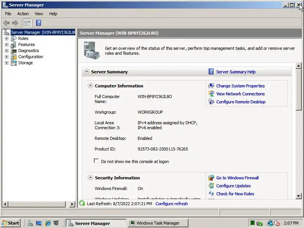Expand the Configuration tree node
The width and height of the screenshot is (304, 228).
pyautogui.click(x=6, y=57)
